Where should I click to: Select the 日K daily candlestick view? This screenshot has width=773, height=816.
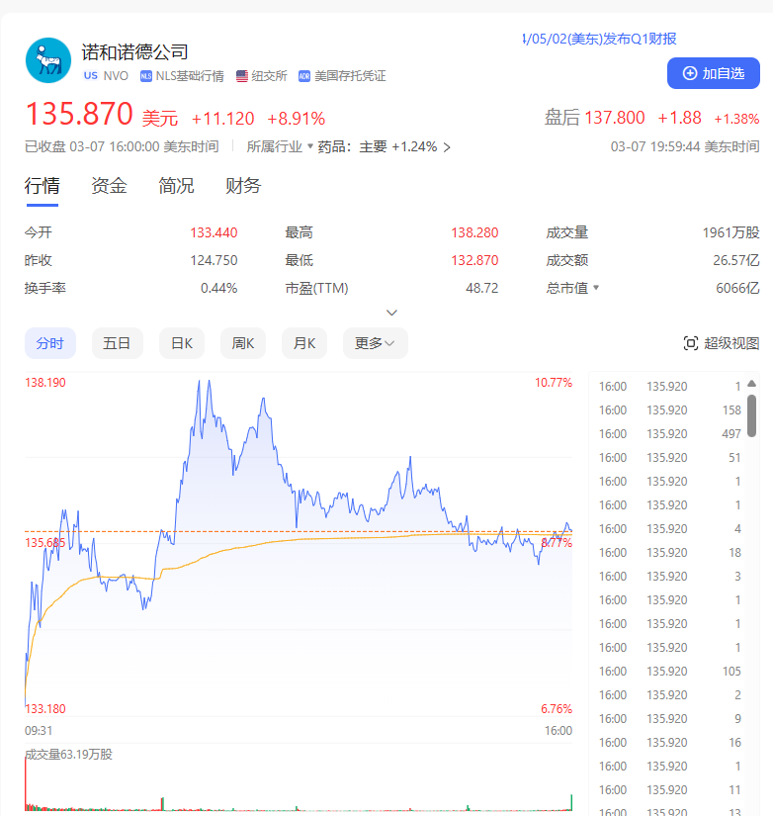[x=181, y=343]
